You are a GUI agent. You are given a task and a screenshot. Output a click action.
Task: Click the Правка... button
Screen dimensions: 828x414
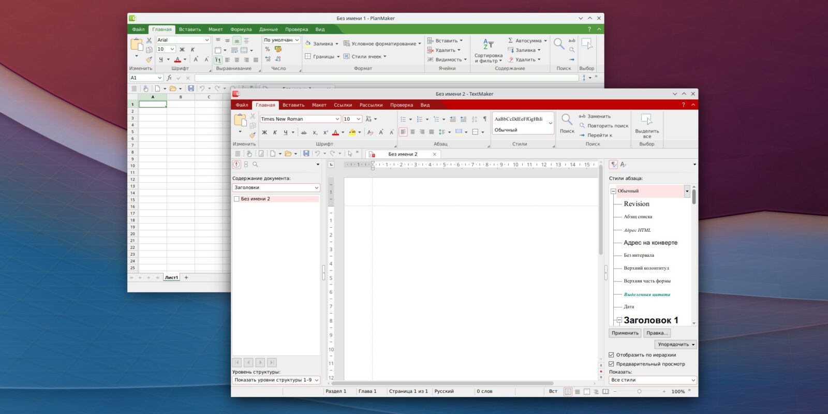[x=657, y=333]
